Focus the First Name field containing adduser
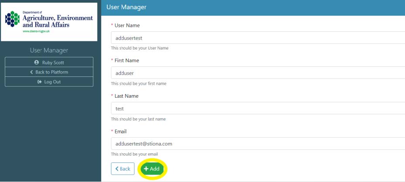Image resolution: width=405 pixels, height=182 pixels. tap(257, 73)
